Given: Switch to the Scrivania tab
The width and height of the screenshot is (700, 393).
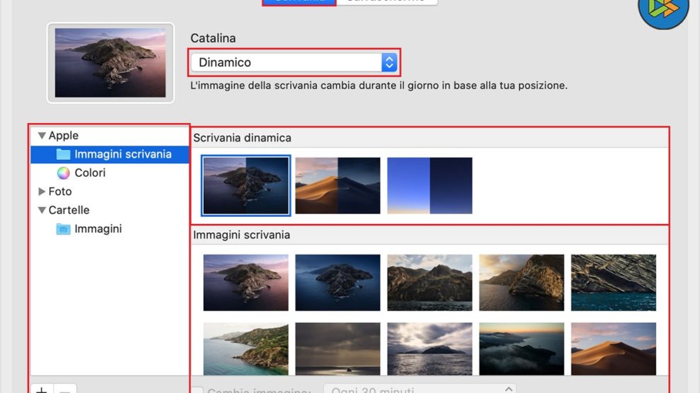Looking at the screenshot, I should (299, 2).
